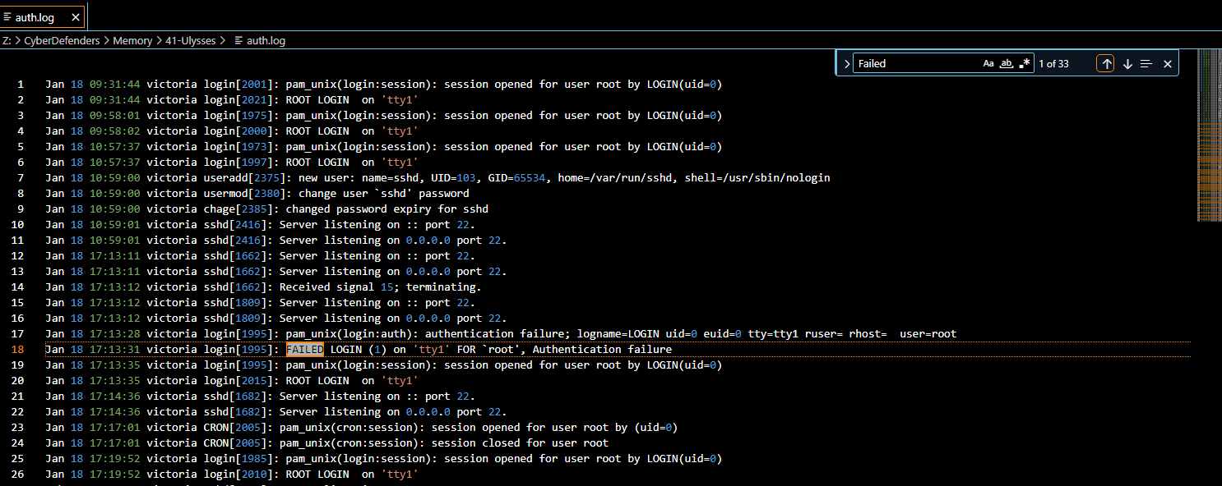Select the auth.log tab
Screen dimensions: 1222x486
click(x=35, y=17)
